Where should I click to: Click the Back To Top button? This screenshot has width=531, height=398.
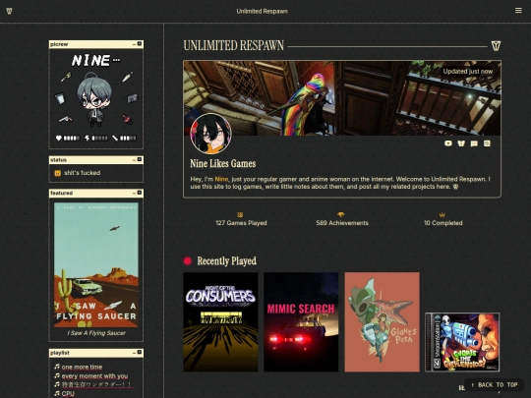tap(495, 385)
